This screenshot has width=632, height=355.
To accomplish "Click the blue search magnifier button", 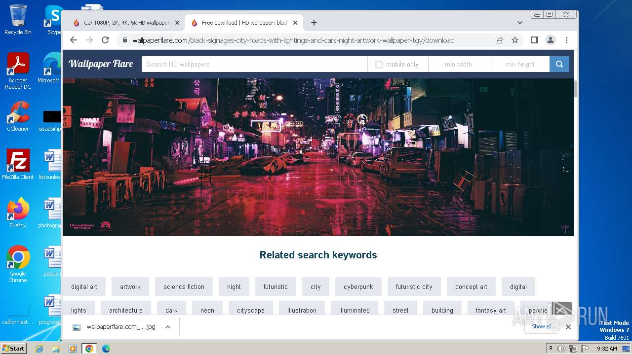I will (559, 64).
